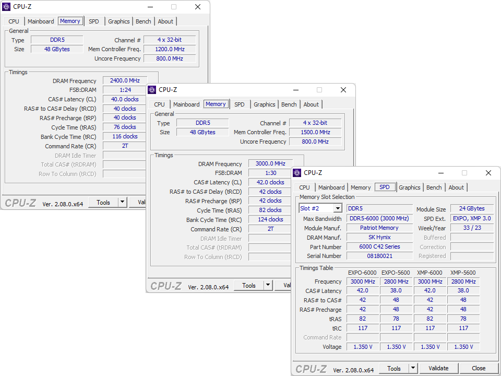The width and height of the screenshot is (501, 376).
Task: Click the Bank Cycle Time value 124 clocks
Action: (x=270, y=219)
